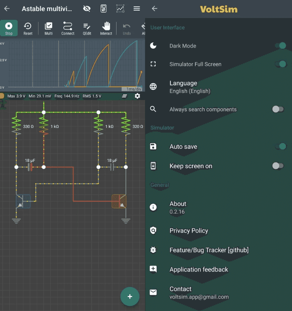Click the search magnifier icon
This screenshot has width=292, height=311.
coord(153,109)
